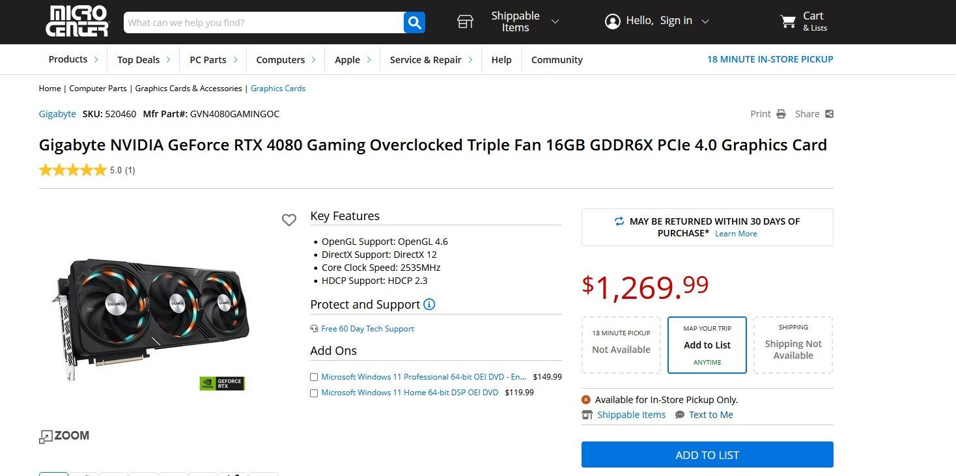Check Windows 11 Home 64-bit add-on
Viewport: 956px width, 476px height.
coord(314,393)
